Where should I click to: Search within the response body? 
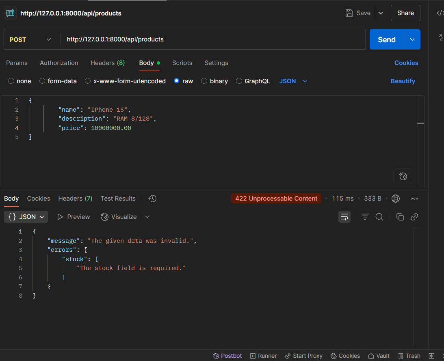coord(379,217)
